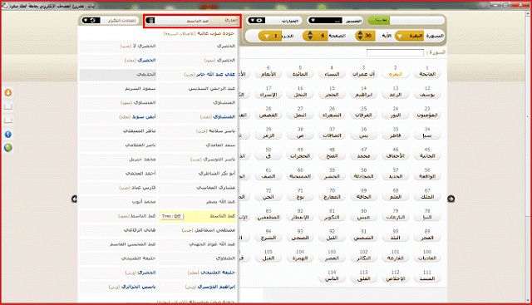This screenshot has height=305, width=532.
Task: Open surah محمد number 47
Action: click(363, 155)
